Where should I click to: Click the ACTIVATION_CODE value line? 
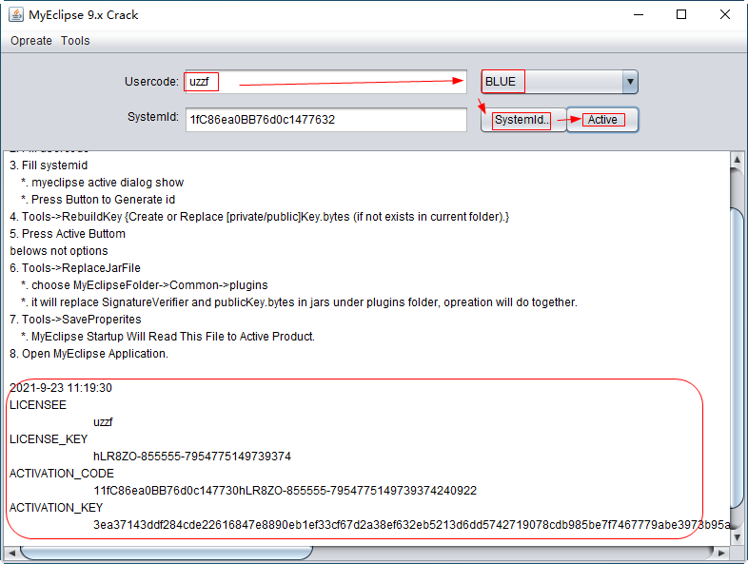(x=285, y=491)
